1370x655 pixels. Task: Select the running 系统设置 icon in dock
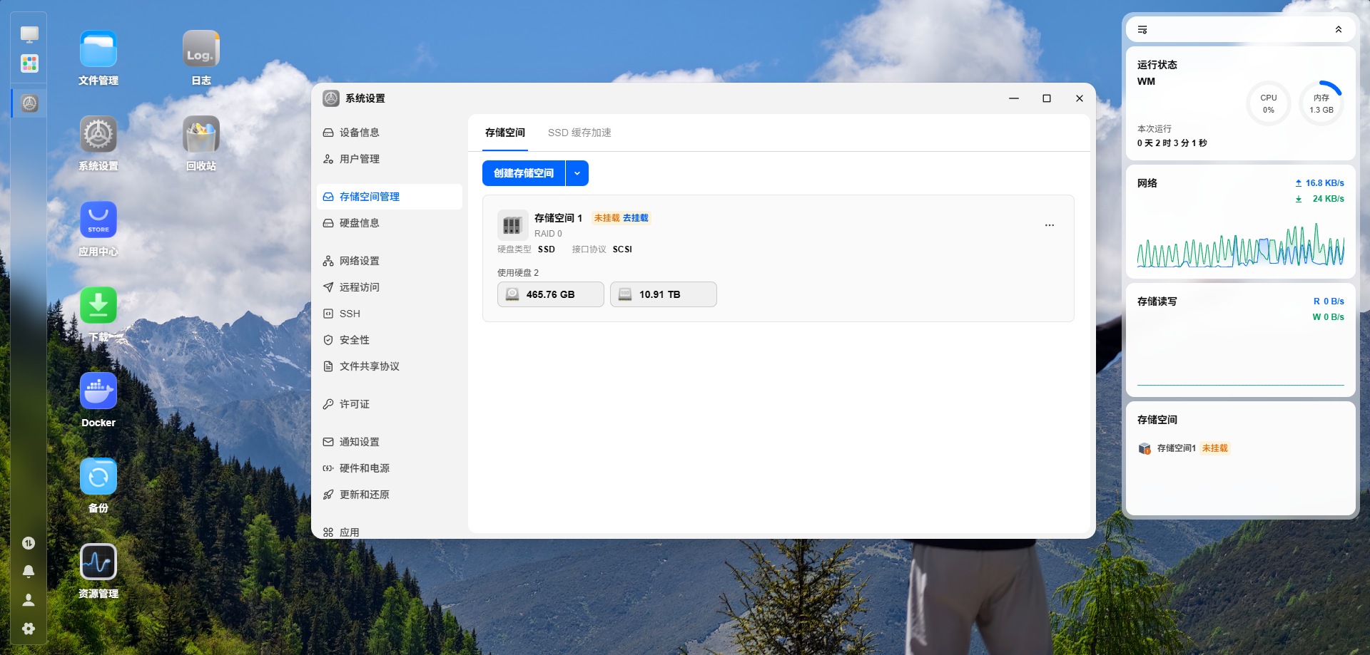29,103
